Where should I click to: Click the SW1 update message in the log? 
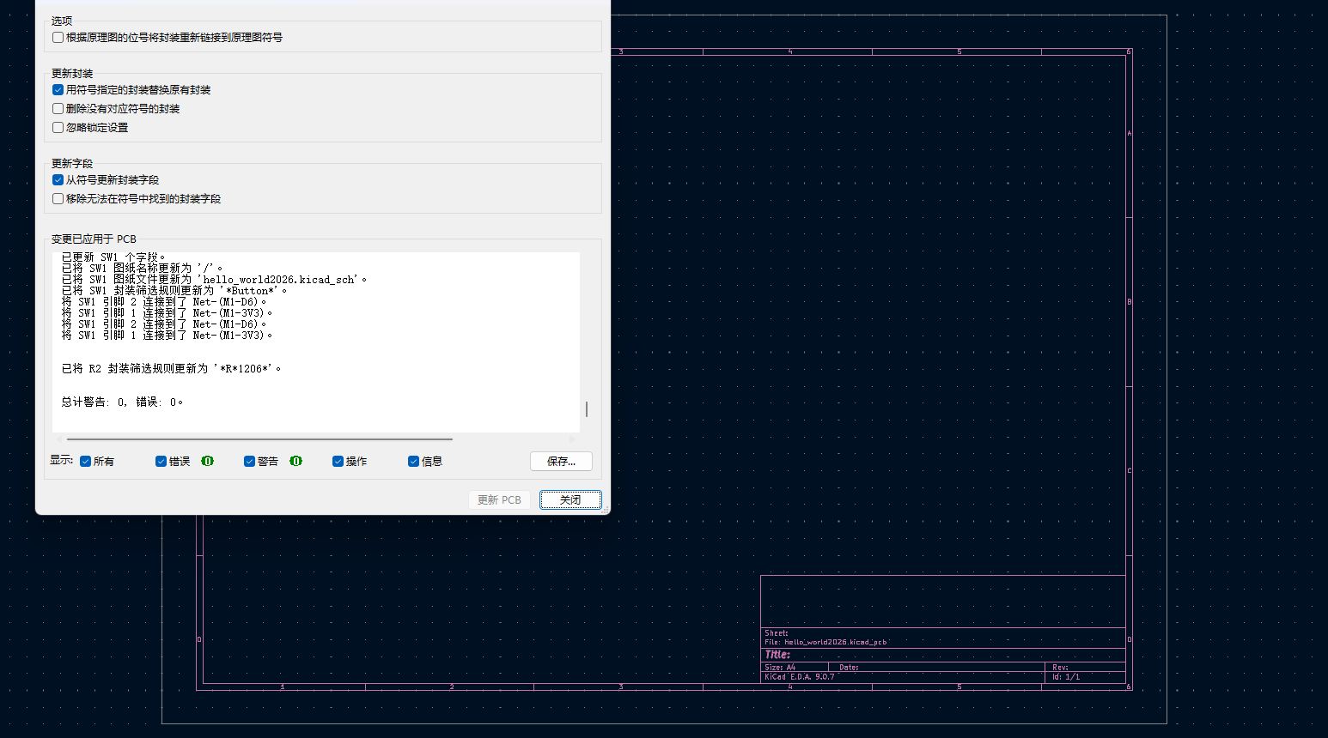(124, 257)
